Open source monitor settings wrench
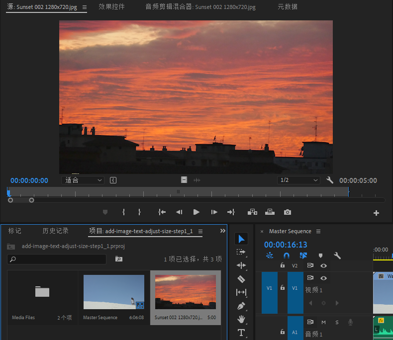The image size is (393, 340). [329, 180]
